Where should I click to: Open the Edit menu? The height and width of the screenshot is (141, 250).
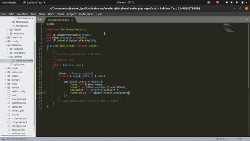click(x=11, y=14)
